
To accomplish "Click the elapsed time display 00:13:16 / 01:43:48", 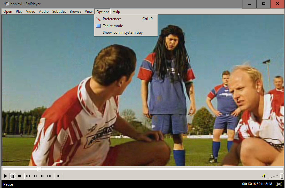I will pos(257,184).
